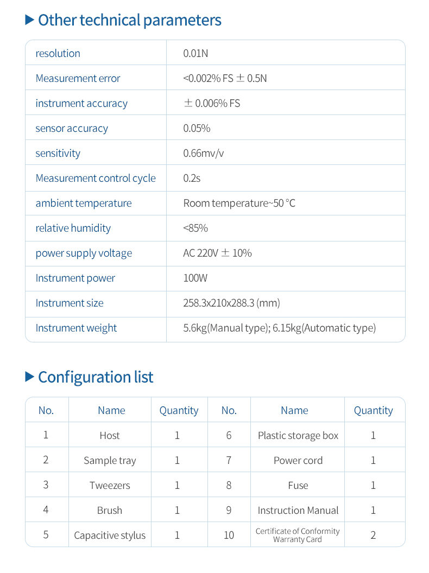Click the Instrument weight value text
This screenshot has height=573, width=429.
click(279, 328)
